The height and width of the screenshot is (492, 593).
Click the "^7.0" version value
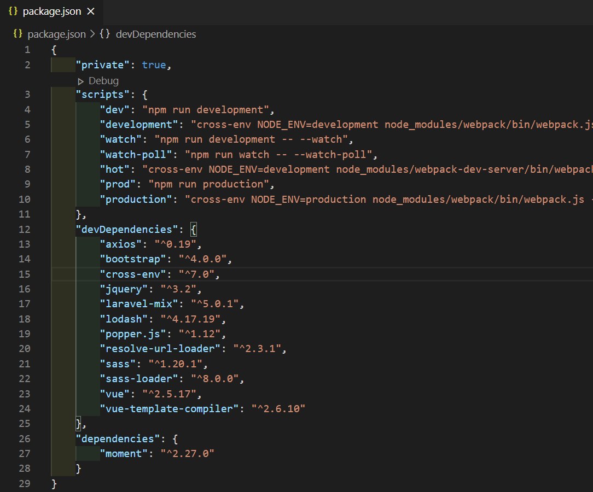coord(196,274)
